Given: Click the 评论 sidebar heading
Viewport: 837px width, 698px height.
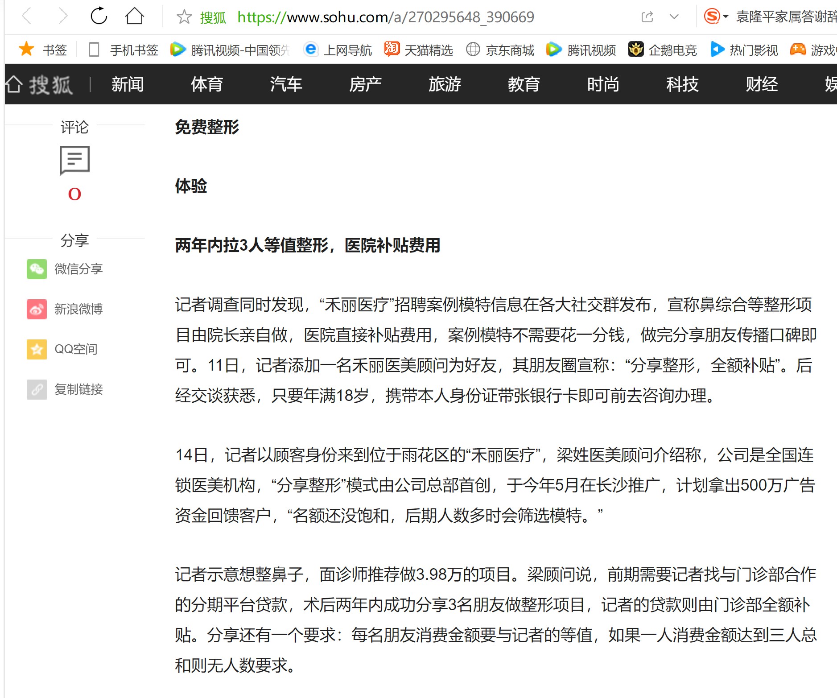Looking at the screenshot, I should coord(74,127).
